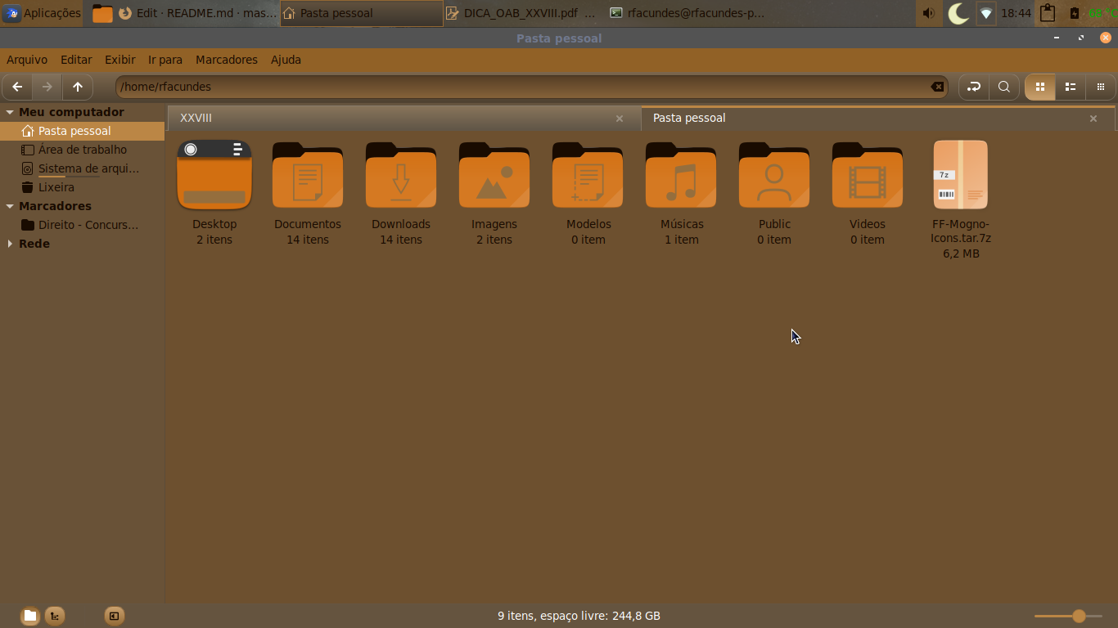This screenshot has width=1118, height=628.
Task: Open the Exibir menu
Action: click(x=120, y=60)
